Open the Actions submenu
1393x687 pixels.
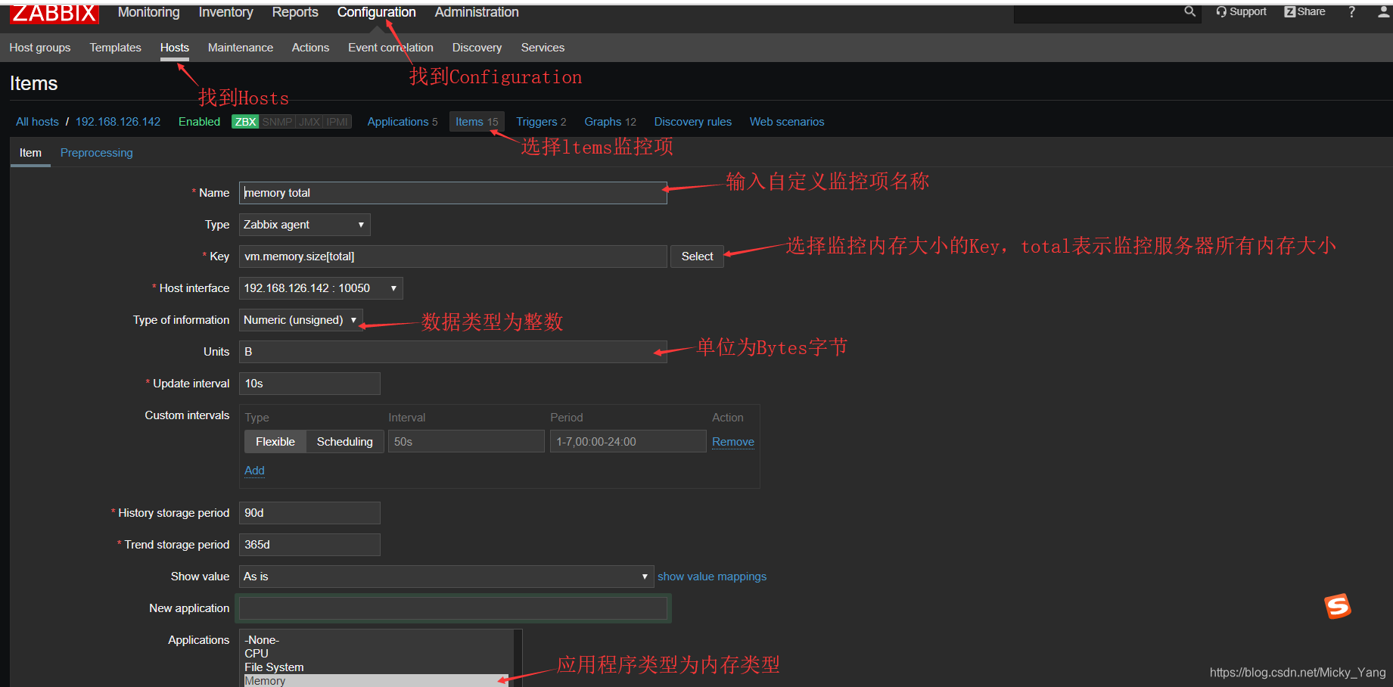pos(310,48)
